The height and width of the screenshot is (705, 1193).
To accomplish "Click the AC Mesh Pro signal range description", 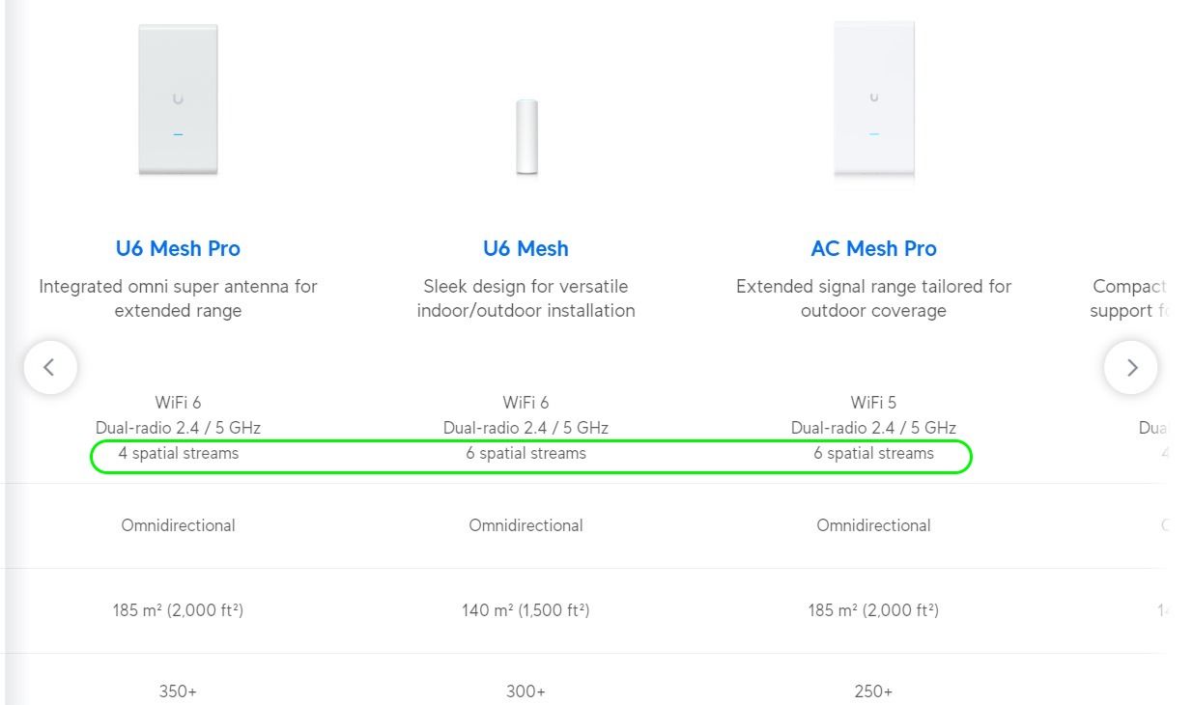I will [x=873, y=298].
